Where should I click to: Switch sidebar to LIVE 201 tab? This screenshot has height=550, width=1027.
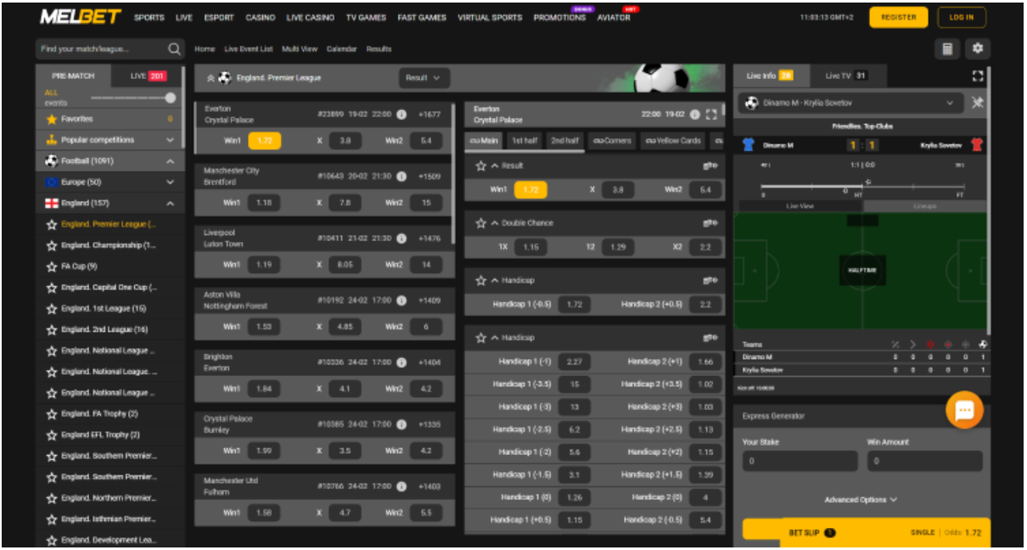coord(148,76)
